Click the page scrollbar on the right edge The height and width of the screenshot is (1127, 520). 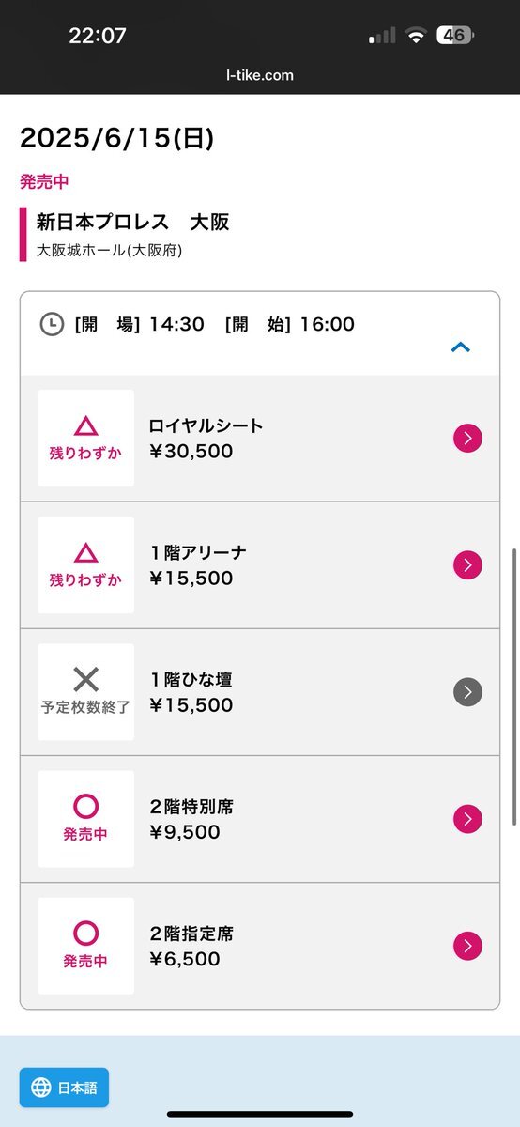click(x=514, y=687)
